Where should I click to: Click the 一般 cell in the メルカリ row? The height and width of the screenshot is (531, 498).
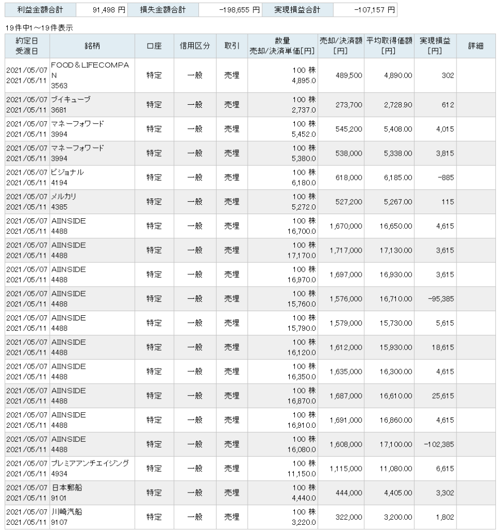pyautogui.click(x=195, y=202)
